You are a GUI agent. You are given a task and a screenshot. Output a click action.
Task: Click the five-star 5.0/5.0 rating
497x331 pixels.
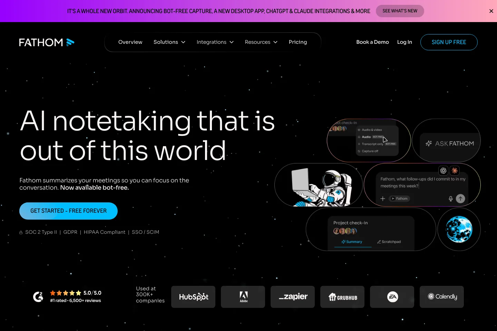[76, 293]
